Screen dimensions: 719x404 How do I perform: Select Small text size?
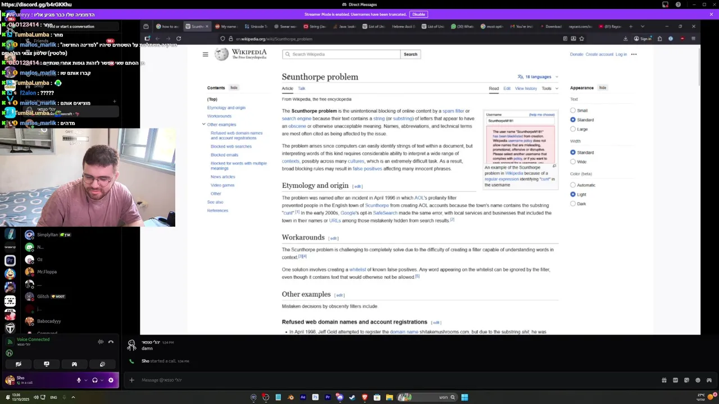(573, 111)
